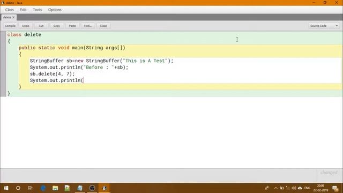Image resolution: width=343 pixels, height=193 pixels.
Task: Open the taskbar clock and date
Action: click(x=320, y=188)
